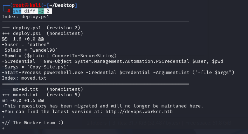This screenshot has height=134, width=248.
Task: Click the -r flag in the command
Action: [41, 11]
